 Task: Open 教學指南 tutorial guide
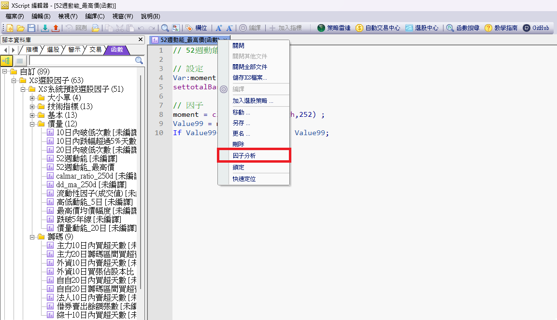(502, 28)
